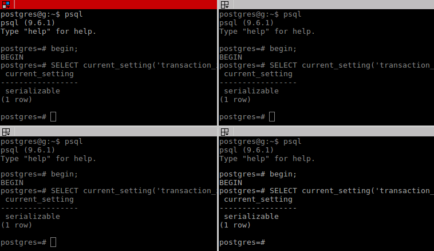Click the gray titlebar of bottom-right terminal
Screen dimensions: 434x251
coord(334,132)
